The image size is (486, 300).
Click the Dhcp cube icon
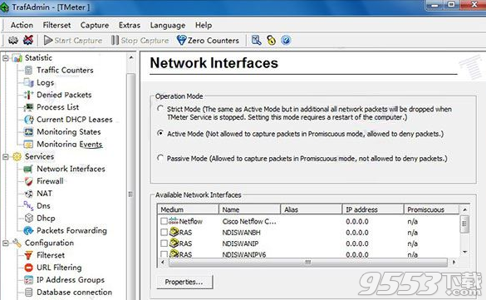click(x=28, y=219)
